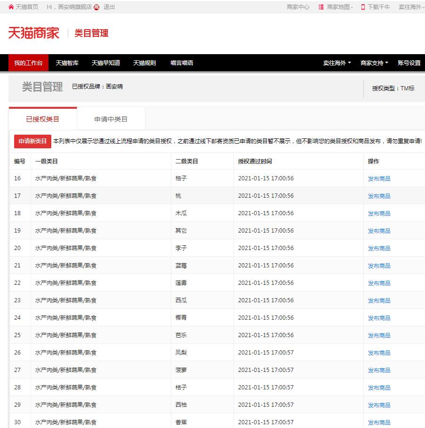Click 授权类型：TM标 text

[393, 89]
